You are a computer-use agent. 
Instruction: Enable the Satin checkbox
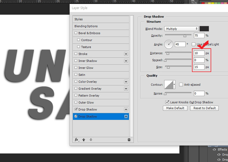(x=76, y=74)
